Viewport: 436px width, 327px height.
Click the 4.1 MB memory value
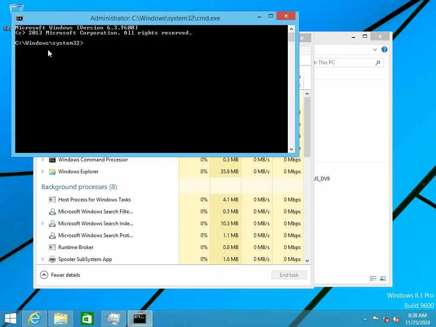230,200
